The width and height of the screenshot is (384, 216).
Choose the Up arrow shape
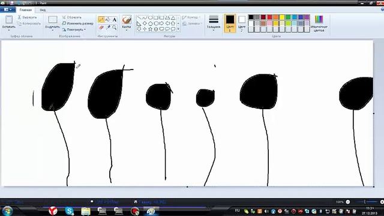coord(173,23)
